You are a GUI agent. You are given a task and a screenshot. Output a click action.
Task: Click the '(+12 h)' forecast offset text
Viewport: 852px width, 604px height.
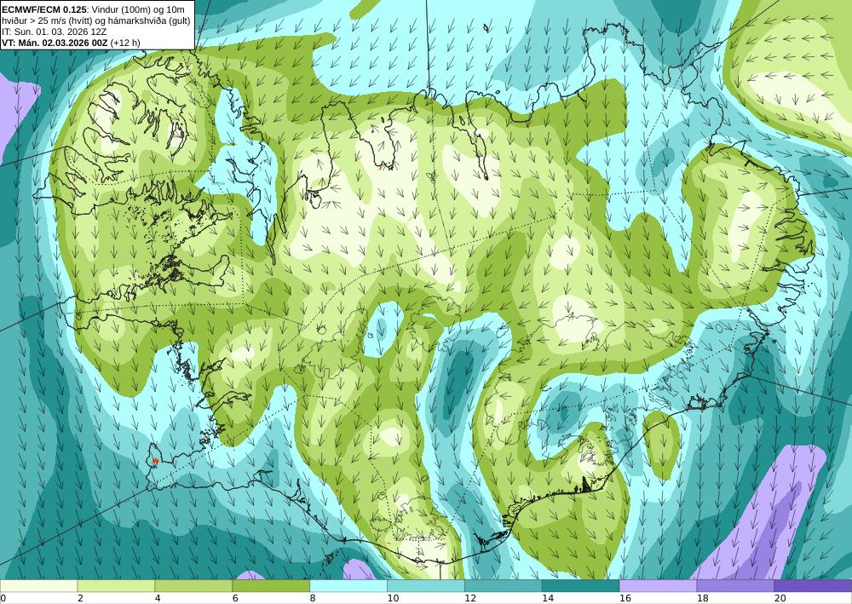point(125,43)
